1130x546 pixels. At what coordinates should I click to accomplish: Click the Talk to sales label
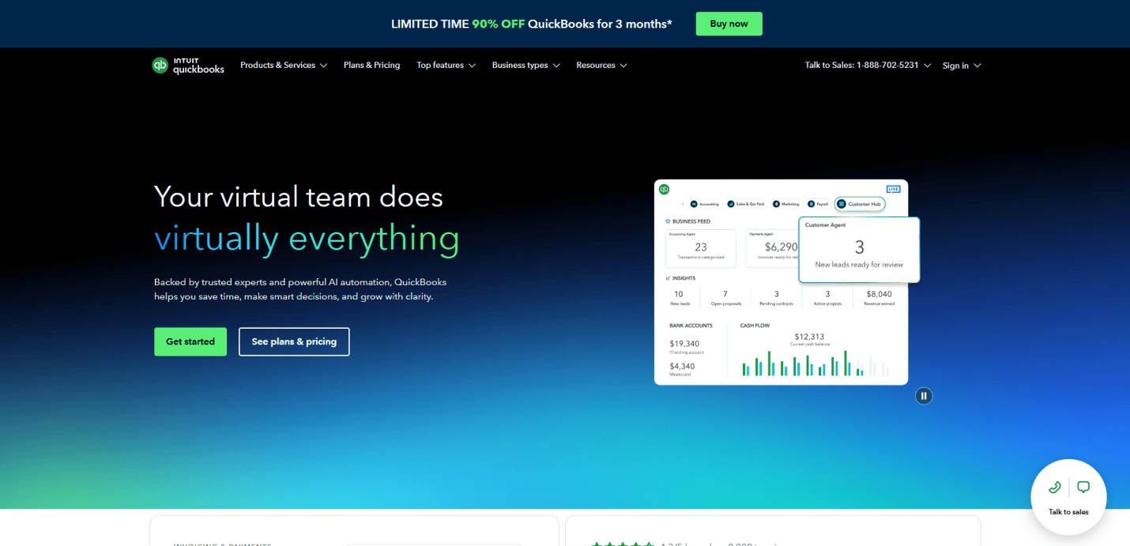pos(1068,512)
